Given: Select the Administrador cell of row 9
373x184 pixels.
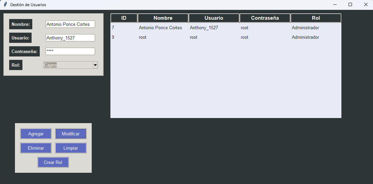Looking at the screenshot, I should click(316, 37).
